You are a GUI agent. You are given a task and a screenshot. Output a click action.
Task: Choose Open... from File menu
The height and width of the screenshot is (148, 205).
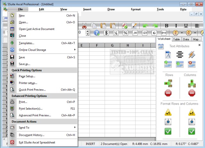[x=43, y=22]
